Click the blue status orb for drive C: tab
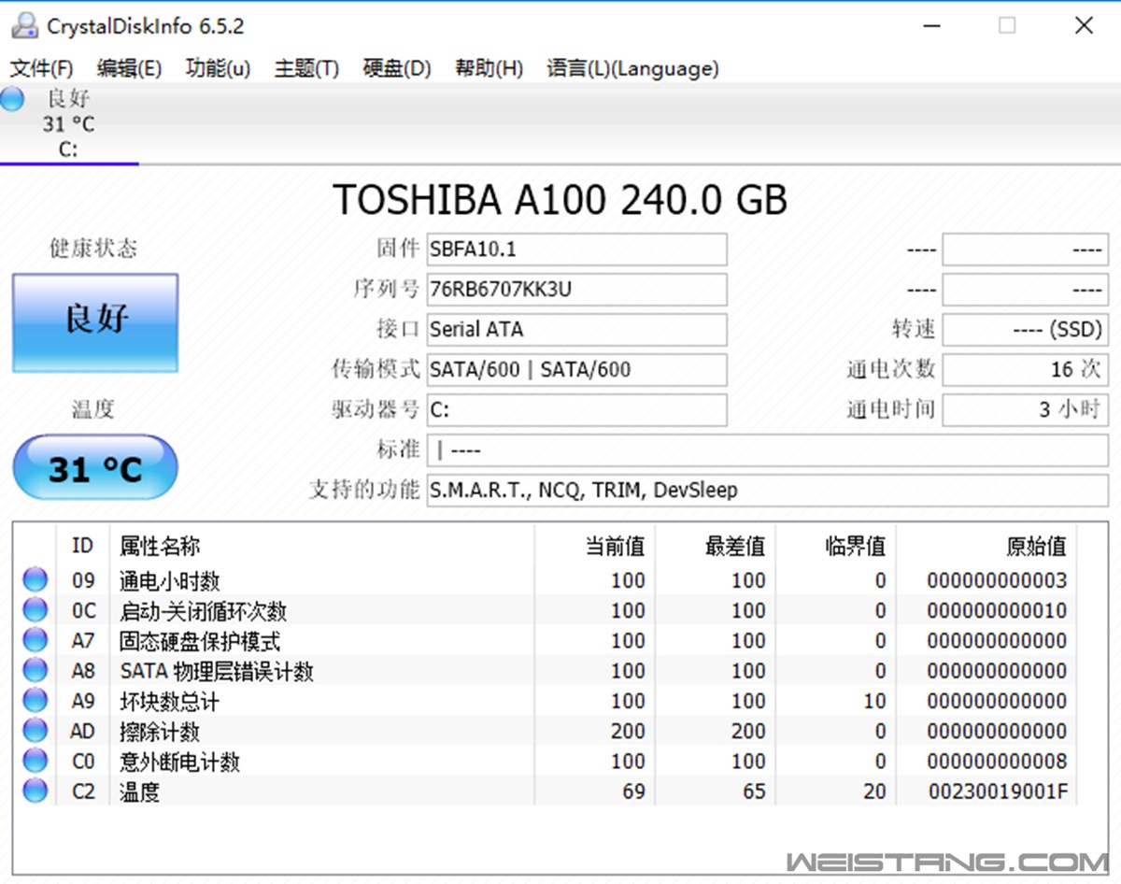Viewport: 1121px width, 884px height. tap(12, 99)
